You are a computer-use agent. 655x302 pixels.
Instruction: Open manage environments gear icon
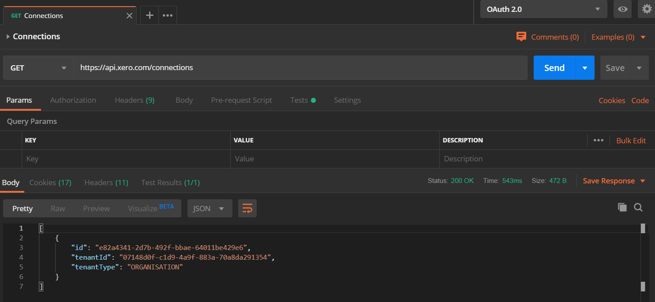coord(647,9)
